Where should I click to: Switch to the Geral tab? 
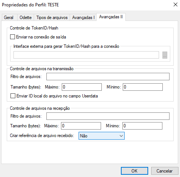pos(9,18)
